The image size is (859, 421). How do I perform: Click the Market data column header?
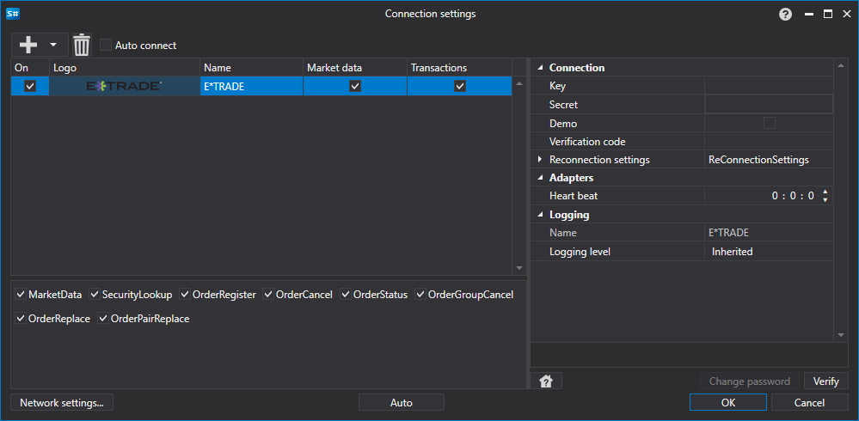click(355, 68)
